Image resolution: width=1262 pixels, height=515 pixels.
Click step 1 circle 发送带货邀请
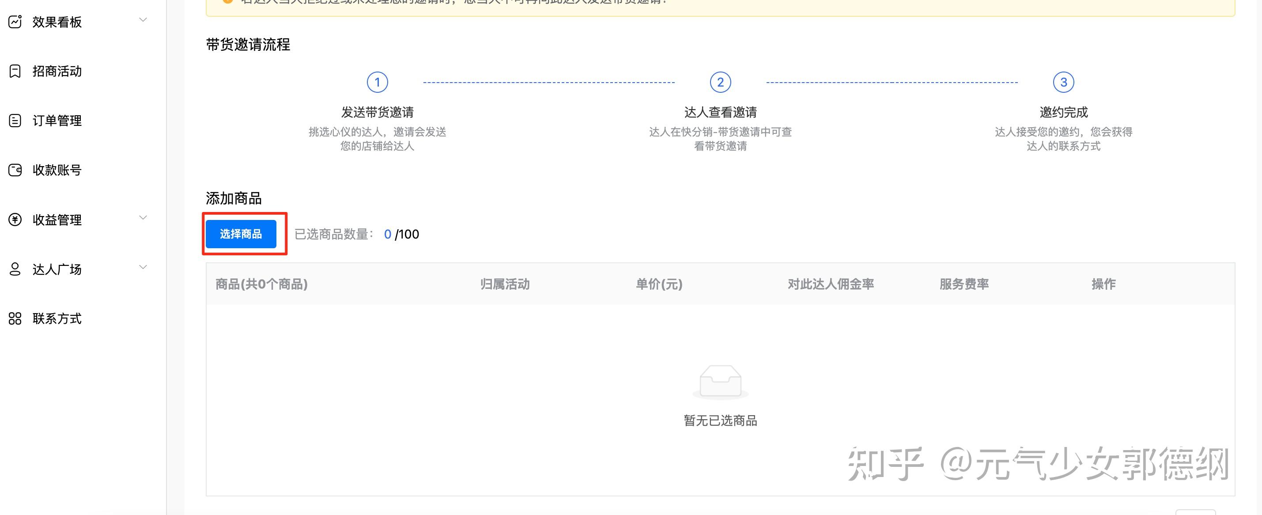pyautogui.click(x=377, y=82)
